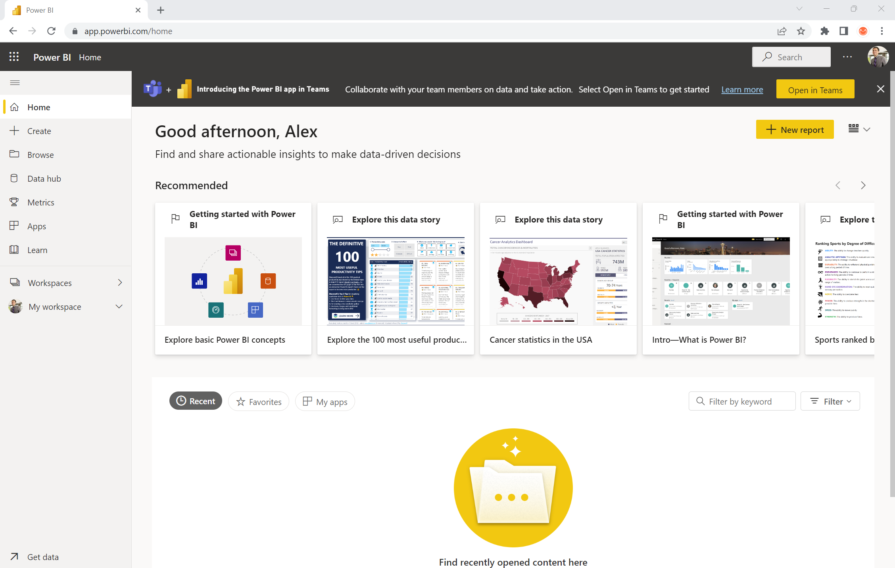
Task: Click the grid layout toggle button
Action: click(854, 129)
